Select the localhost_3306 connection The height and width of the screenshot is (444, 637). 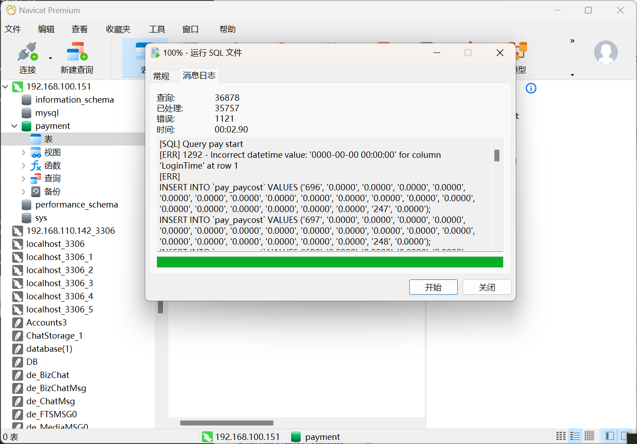coord(55,244)
